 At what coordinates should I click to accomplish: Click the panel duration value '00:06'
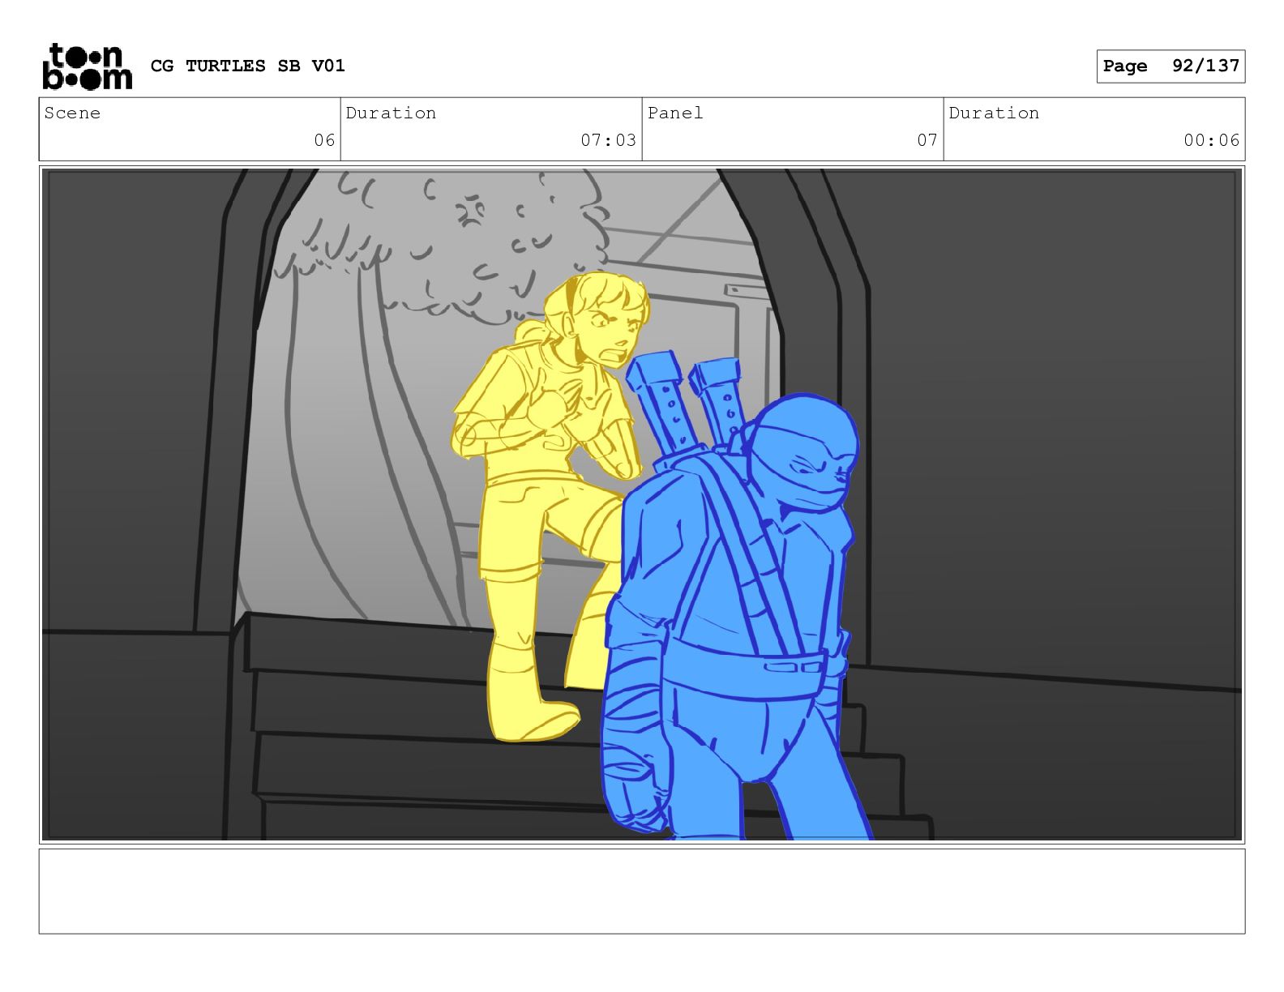1211,140
